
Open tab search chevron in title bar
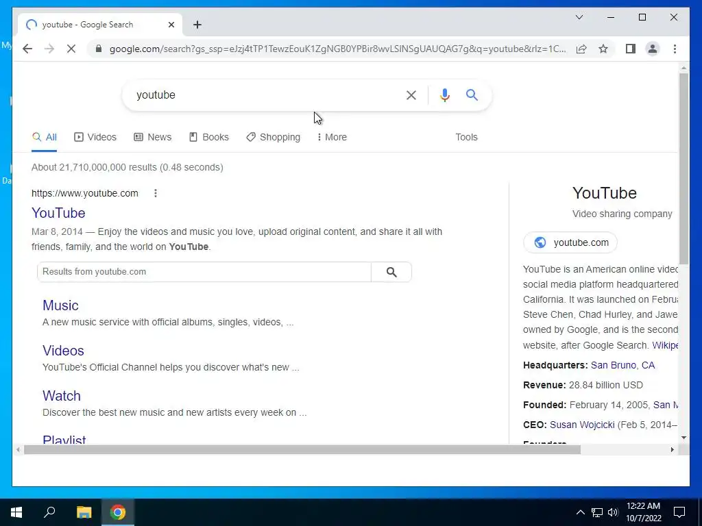(x=579, y=17)
